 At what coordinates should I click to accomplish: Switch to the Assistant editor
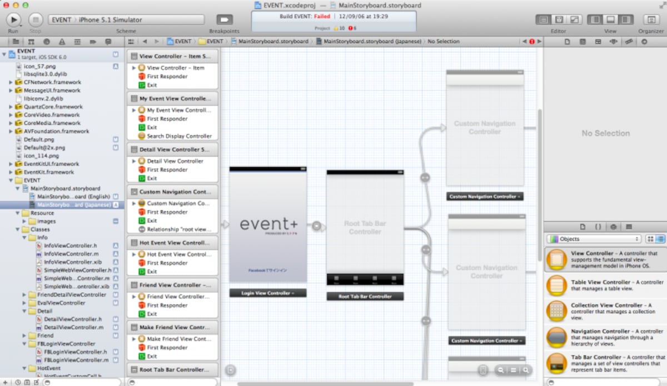[x=559, y=19]
